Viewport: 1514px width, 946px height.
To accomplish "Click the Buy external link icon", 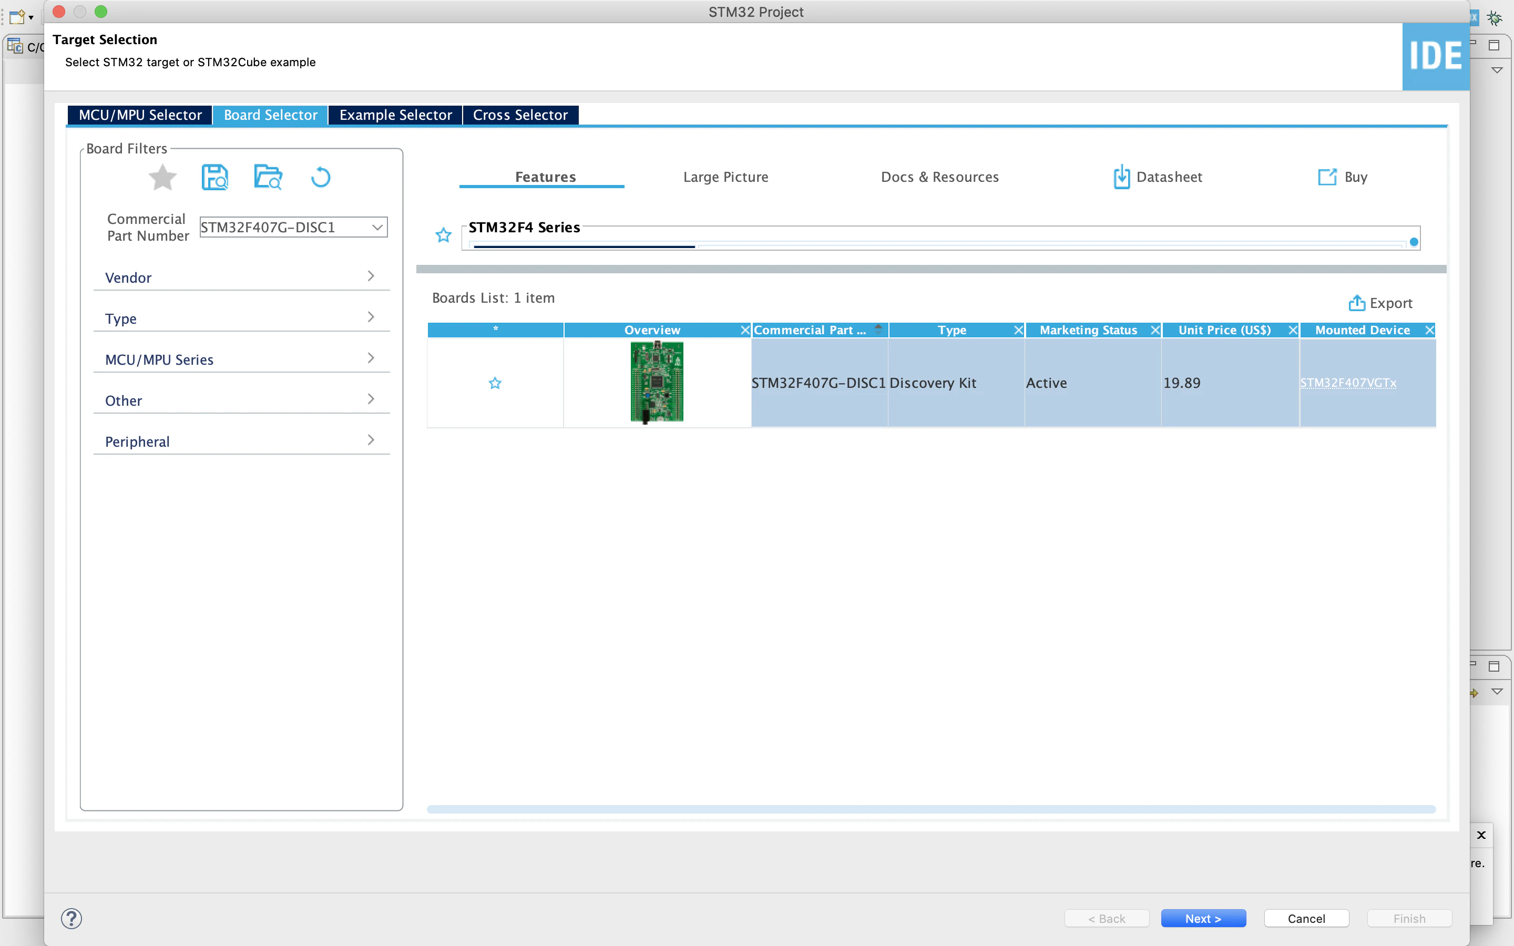I will pyautogui.click(x=1326, y=177).
